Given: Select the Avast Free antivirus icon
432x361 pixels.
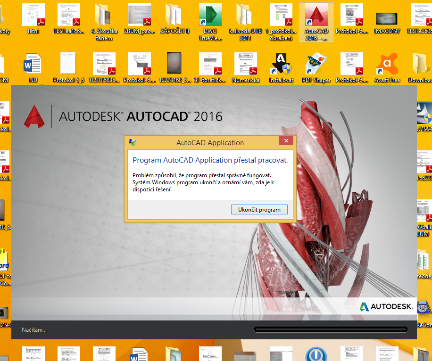Looking at the screenshot, I should (387, 65).
